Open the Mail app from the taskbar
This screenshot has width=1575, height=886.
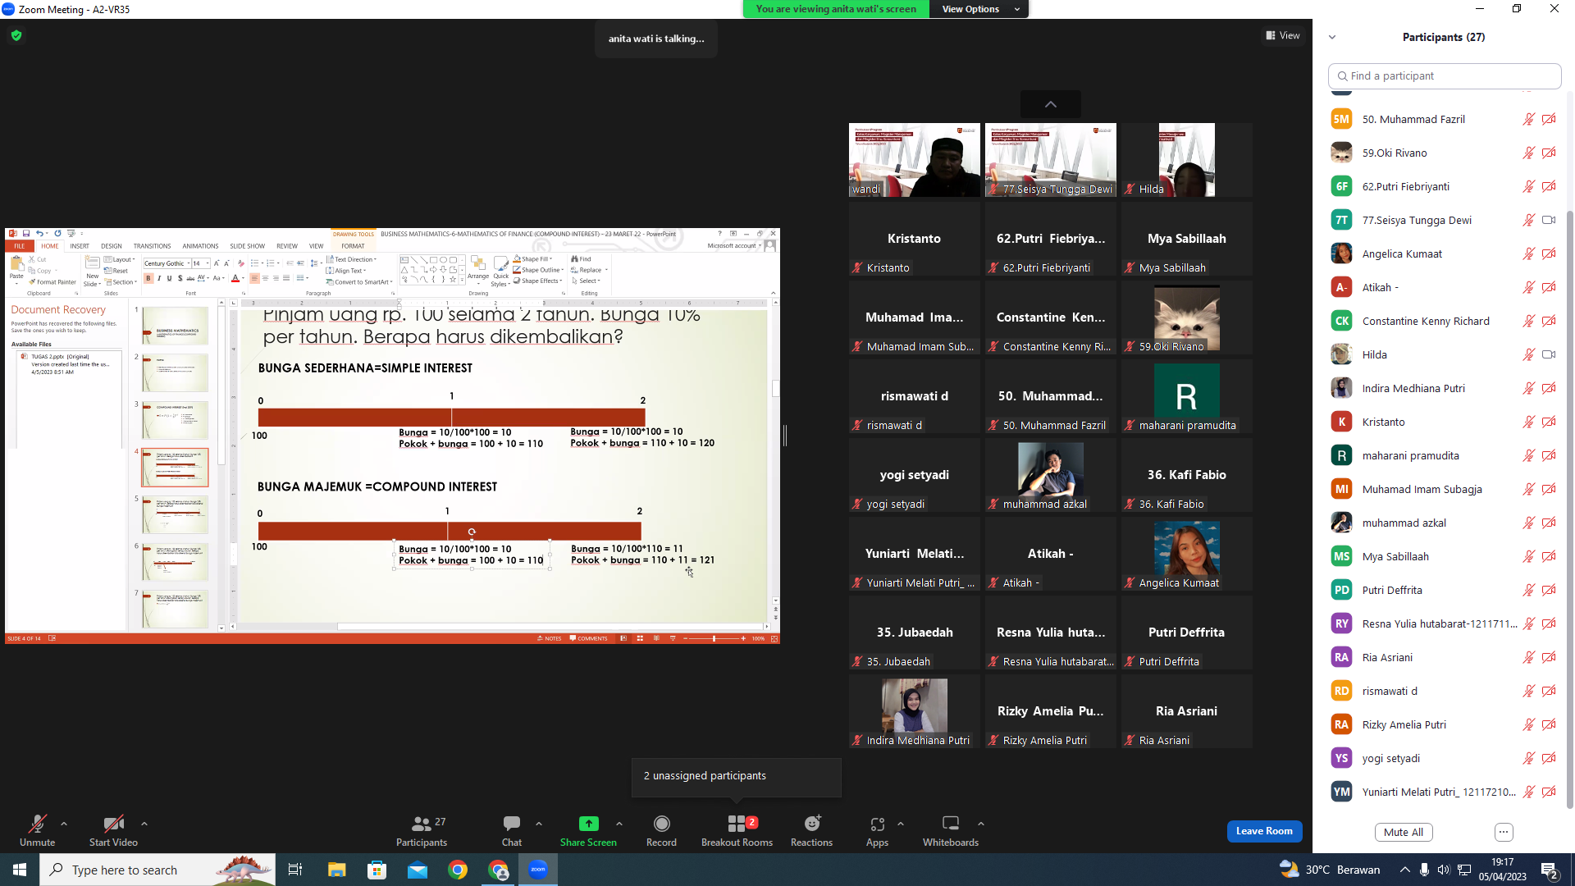click(418, 870)
